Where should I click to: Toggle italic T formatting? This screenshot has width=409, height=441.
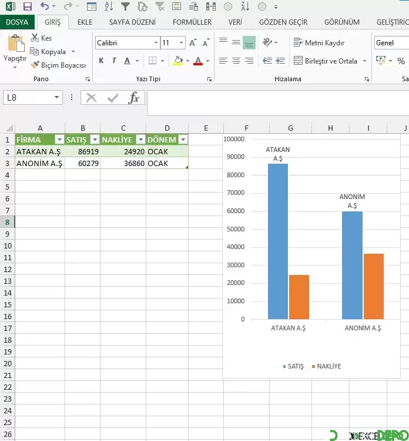coord(114,61)
